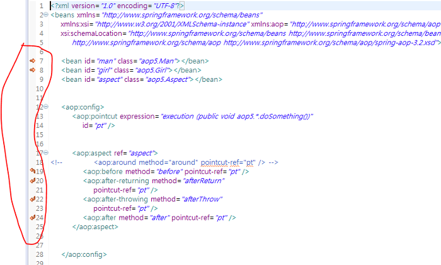Click the after-returning advice marker on line 20
The width and height of the screenshot is (441, 265).
[x=33, y=181]
